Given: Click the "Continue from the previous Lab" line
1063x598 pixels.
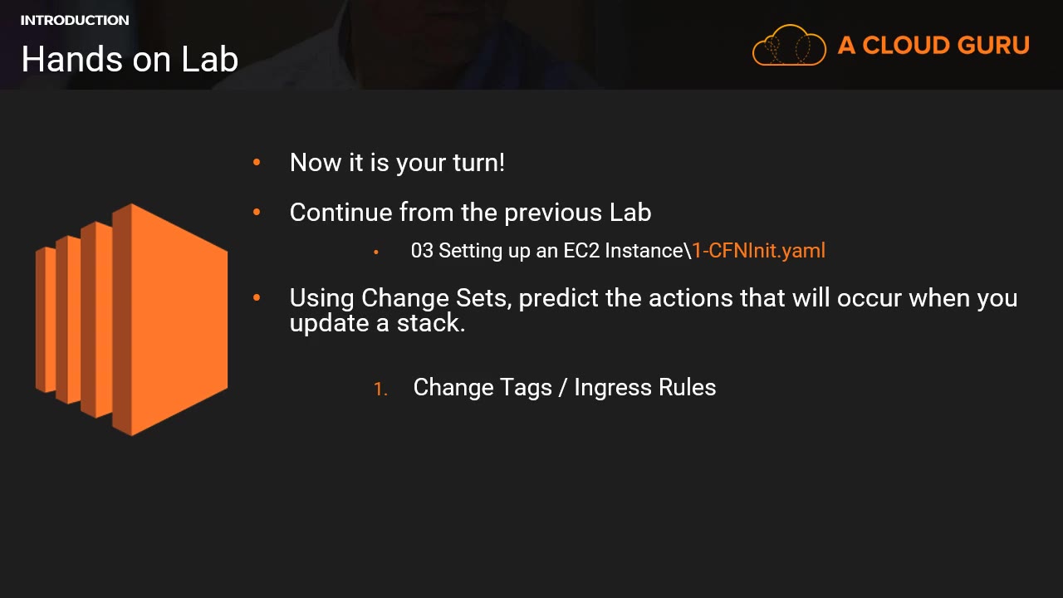Looking at the screenshot, I should 470,213.
